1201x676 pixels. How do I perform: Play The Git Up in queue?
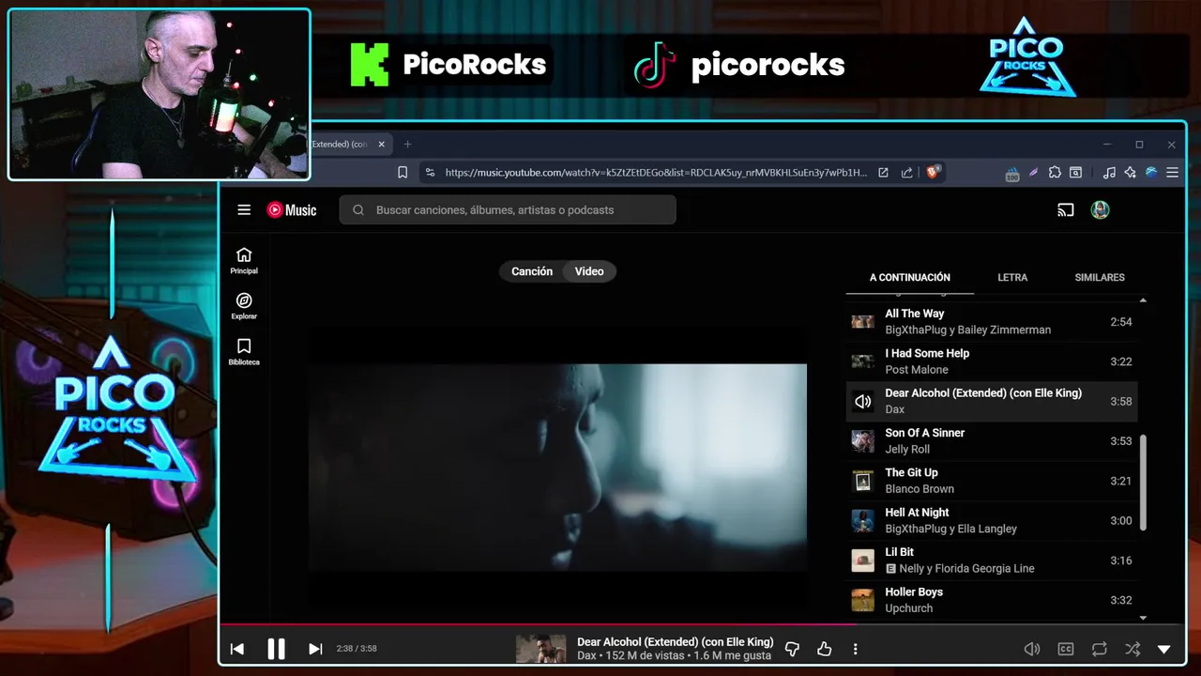(x=992, y=481)
